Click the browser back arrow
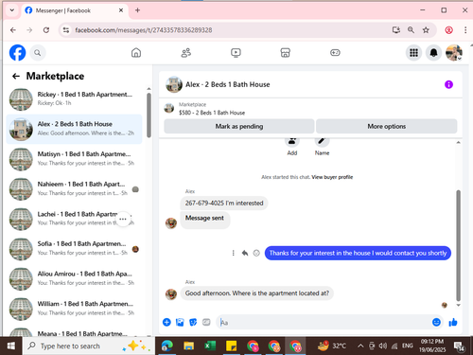This screenshot has width=473, height=355. [13, 30]
